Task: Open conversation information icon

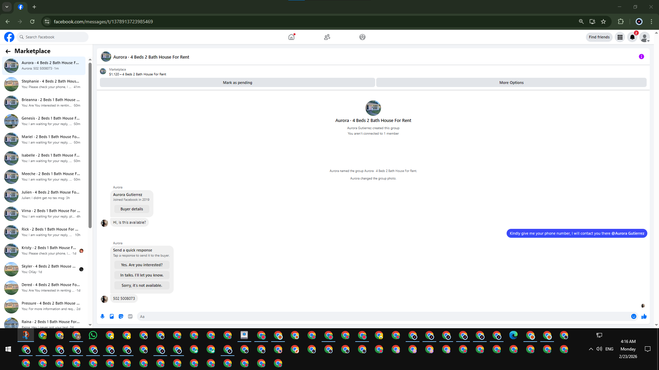Action: 641,57
